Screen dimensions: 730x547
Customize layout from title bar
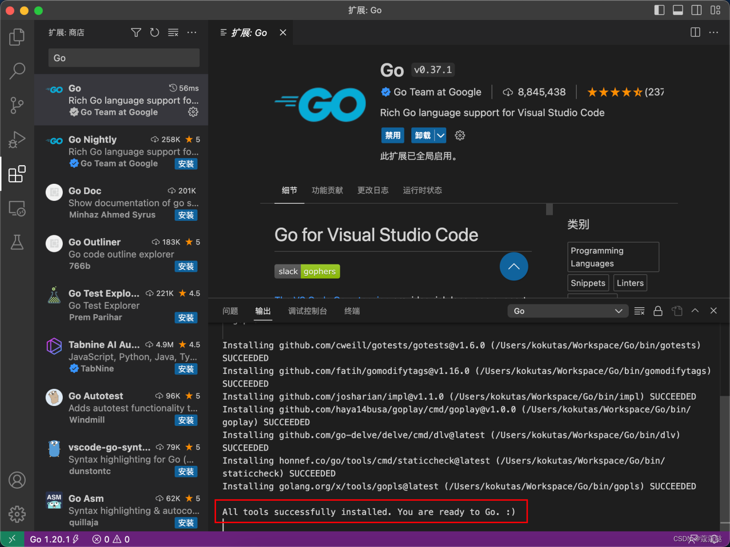tap(715, 10)
